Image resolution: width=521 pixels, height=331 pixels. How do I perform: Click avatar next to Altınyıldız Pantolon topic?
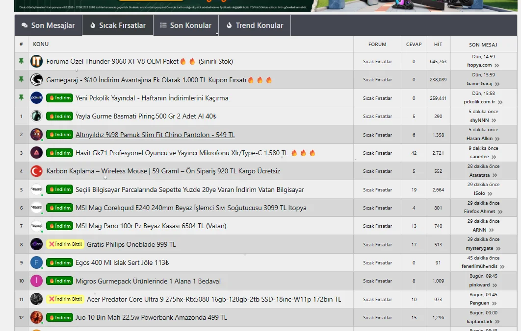coord(37,135)
